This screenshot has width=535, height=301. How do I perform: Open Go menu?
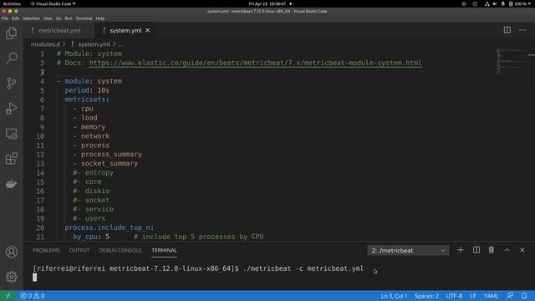[x=59, y=18]
